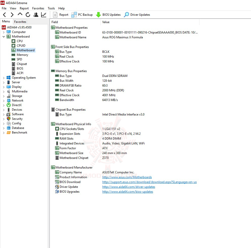Switch to the Favorites tab

pyautogui.click(x=20, y=22)
